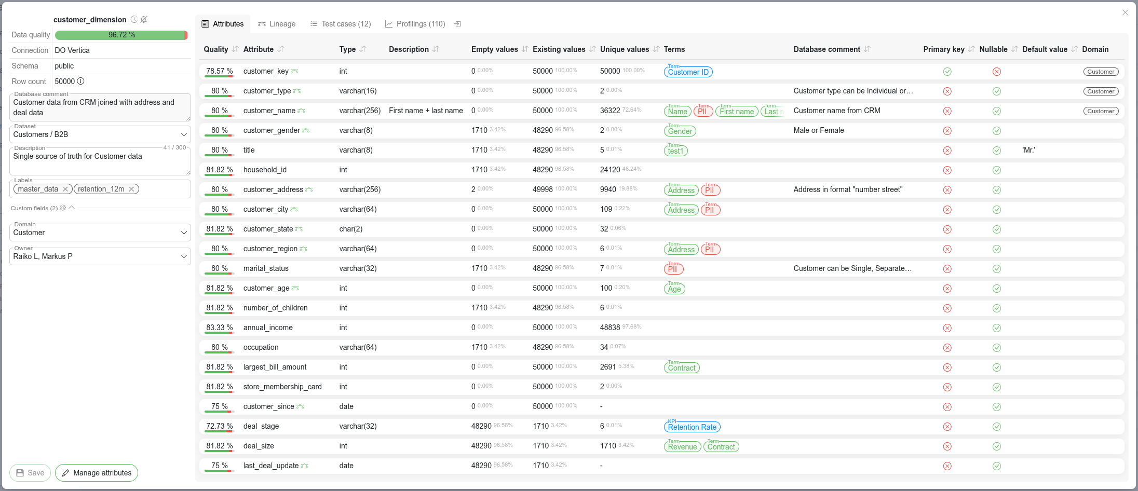Collapse the Custom fields section
This screenshot has height=491, width=1138.
[72, 208]
